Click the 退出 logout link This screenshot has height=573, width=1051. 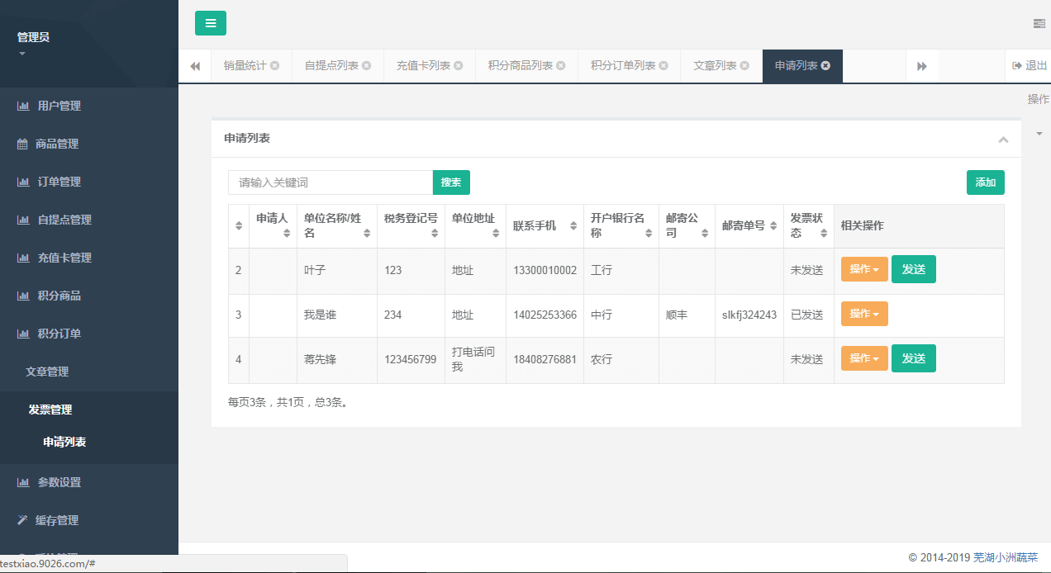coord(1030,66)
